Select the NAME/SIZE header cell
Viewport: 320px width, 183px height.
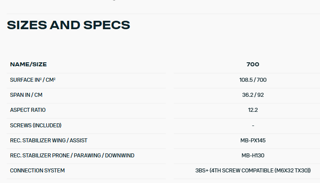28,65
